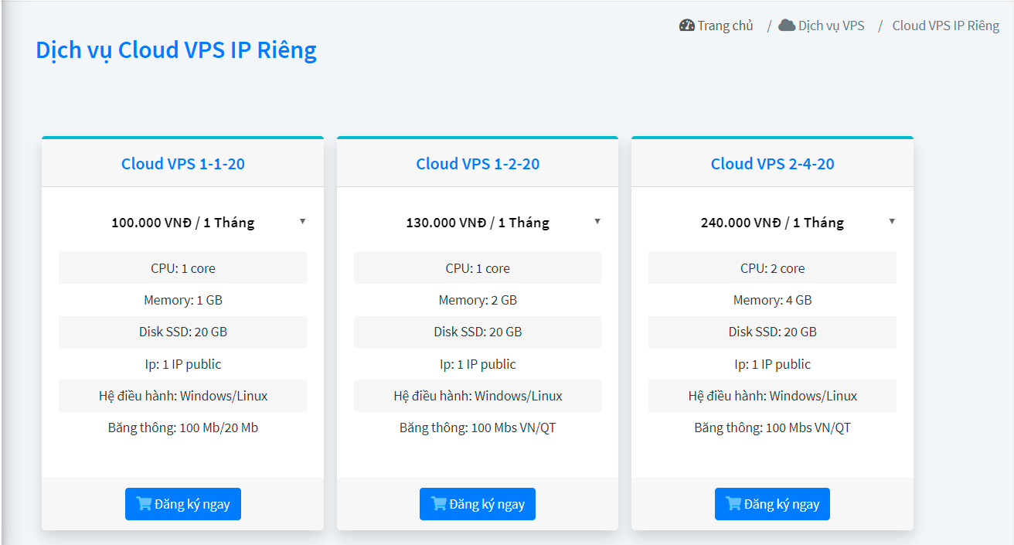
Task: Click the Cloud VPS 2-4-20 plan title
Action: click(x=772, y=164)
